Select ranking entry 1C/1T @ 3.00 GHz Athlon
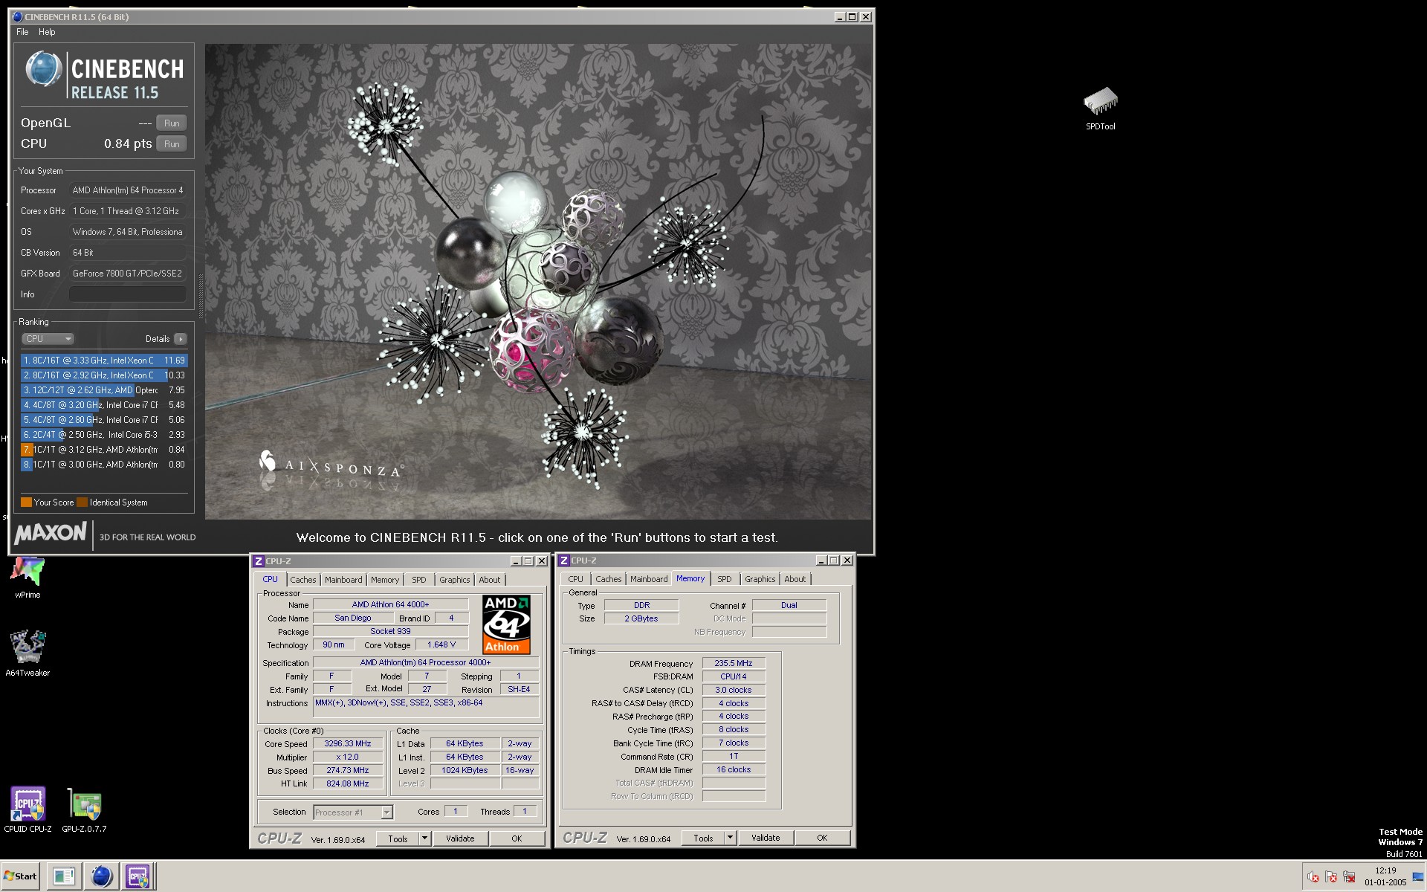1427x892 pixels. click(x=104, y=465)
